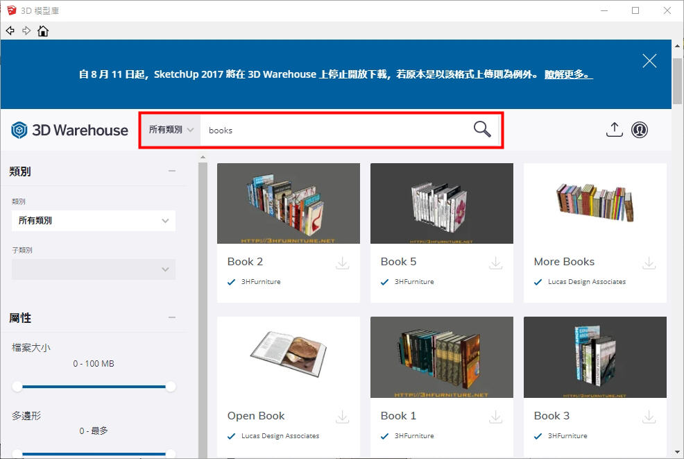Viewport: 684px width, 459px height.
Task: Open Lucas Design Associates under More Books
Action: [587, 282]
